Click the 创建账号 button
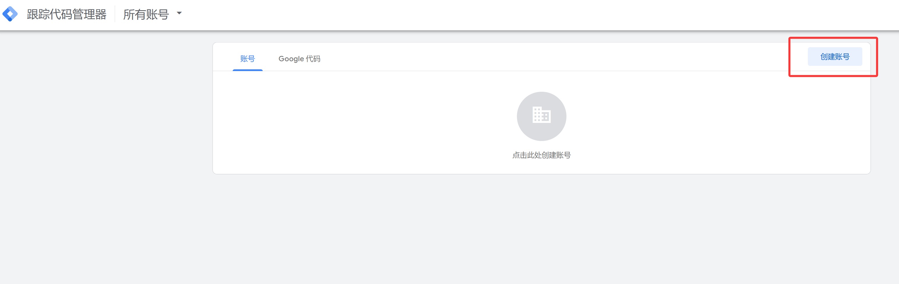The image size is (899, 284). pyautogui.click(x=834, y=57)
